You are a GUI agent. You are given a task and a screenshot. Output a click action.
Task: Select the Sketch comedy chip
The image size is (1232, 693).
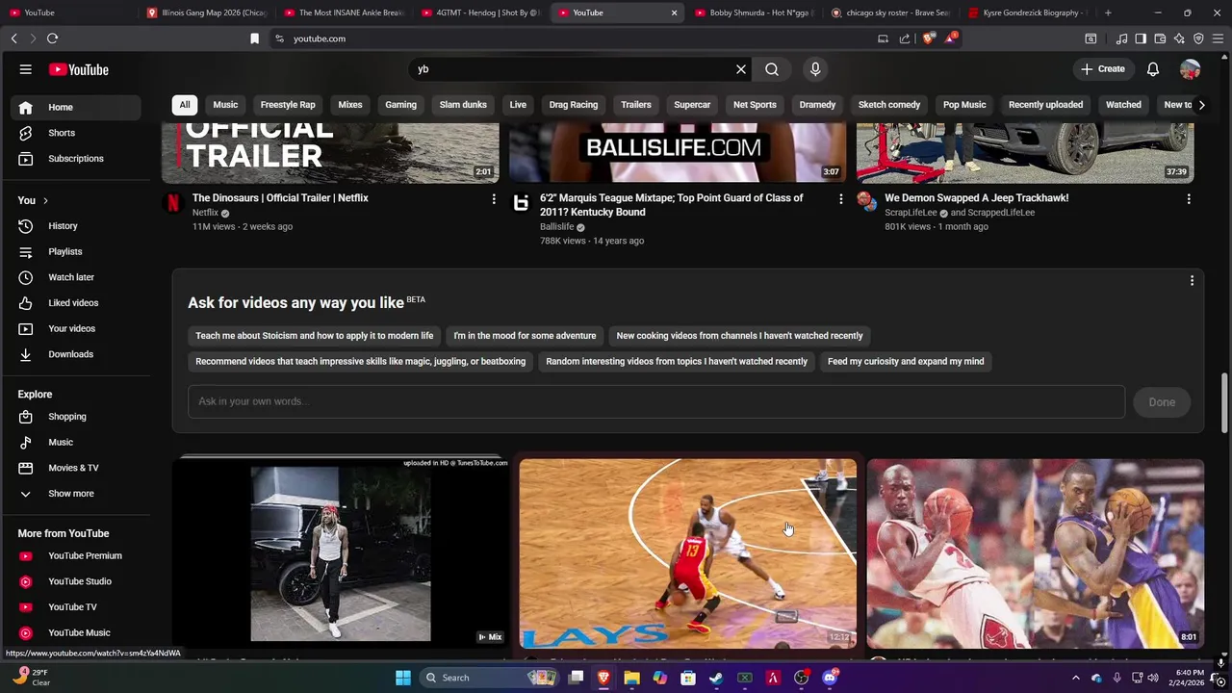(889, 105)
